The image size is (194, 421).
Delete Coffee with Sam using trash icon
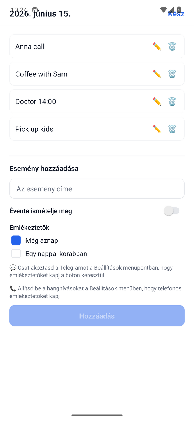[x=172, y=74]
